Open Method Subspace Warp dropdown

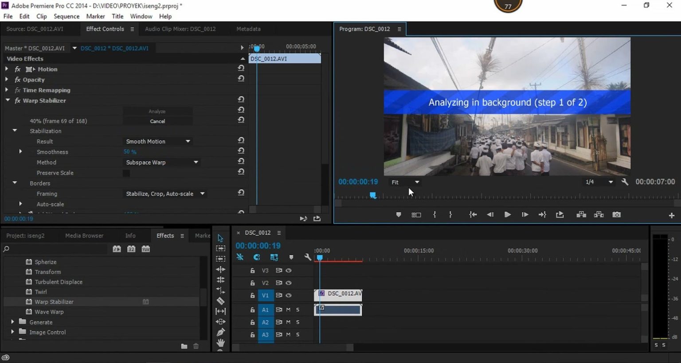pos(162,162)
